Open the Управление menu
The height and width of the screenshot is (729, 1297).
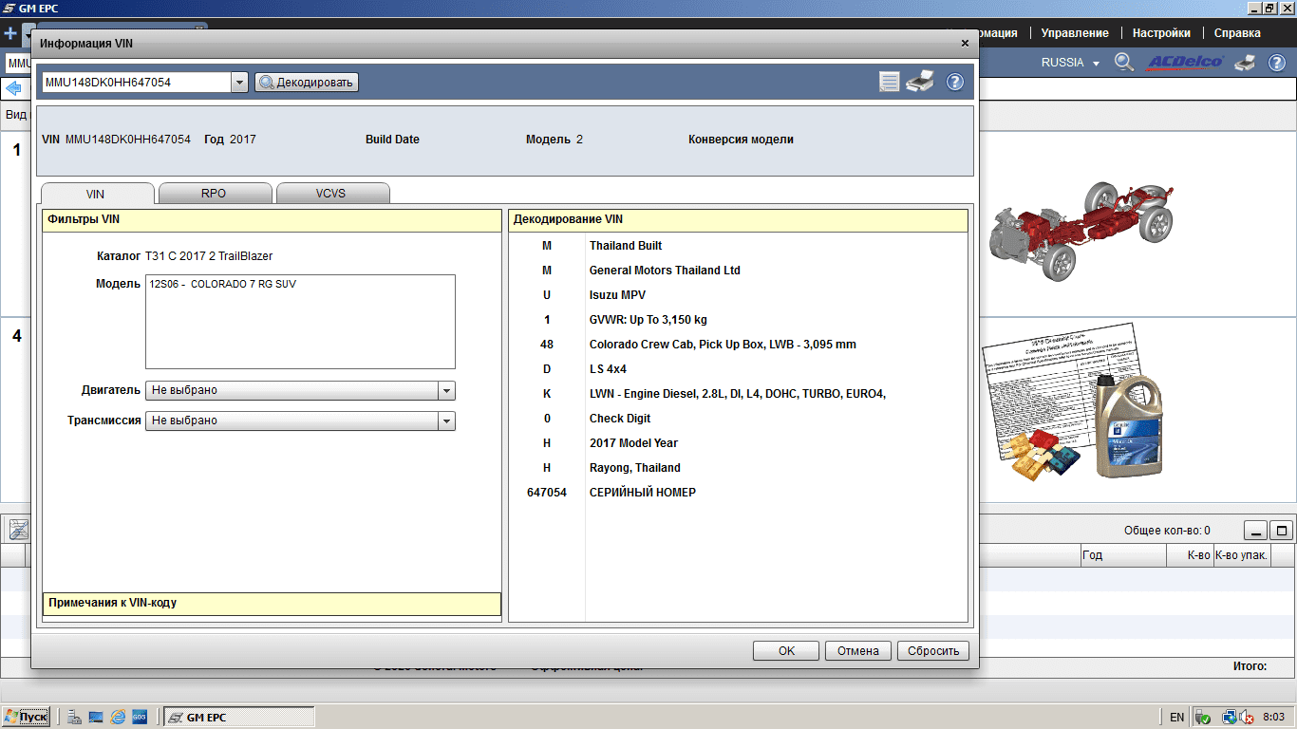[1075, 33]
